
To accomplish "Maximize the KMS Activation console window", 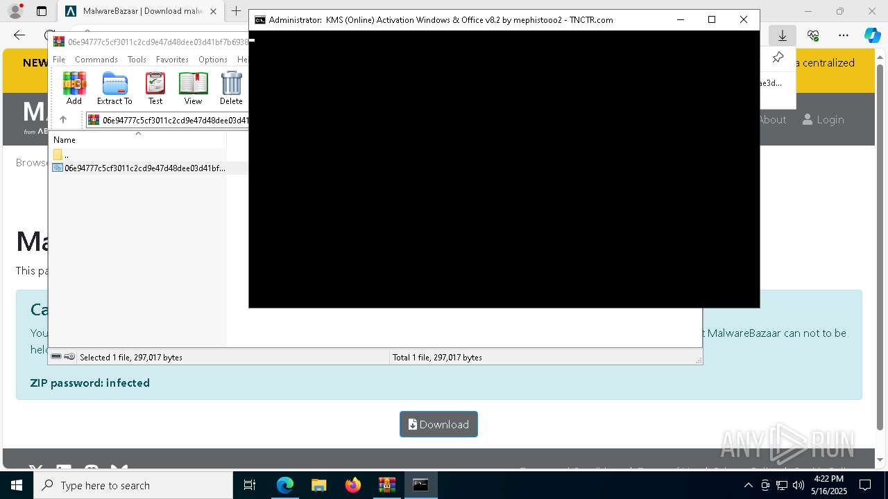I will click(x=712, y=19).
